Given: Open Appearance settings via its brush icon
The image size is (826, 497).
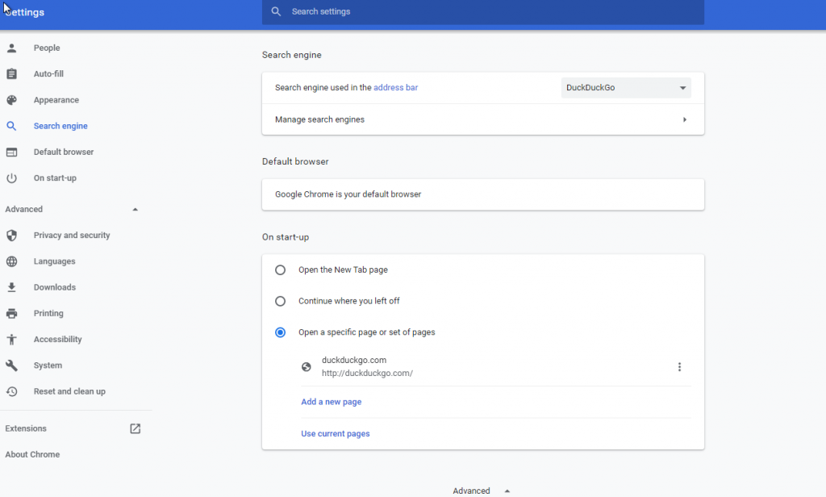Looking at the screenshot, I should (12, 99).
